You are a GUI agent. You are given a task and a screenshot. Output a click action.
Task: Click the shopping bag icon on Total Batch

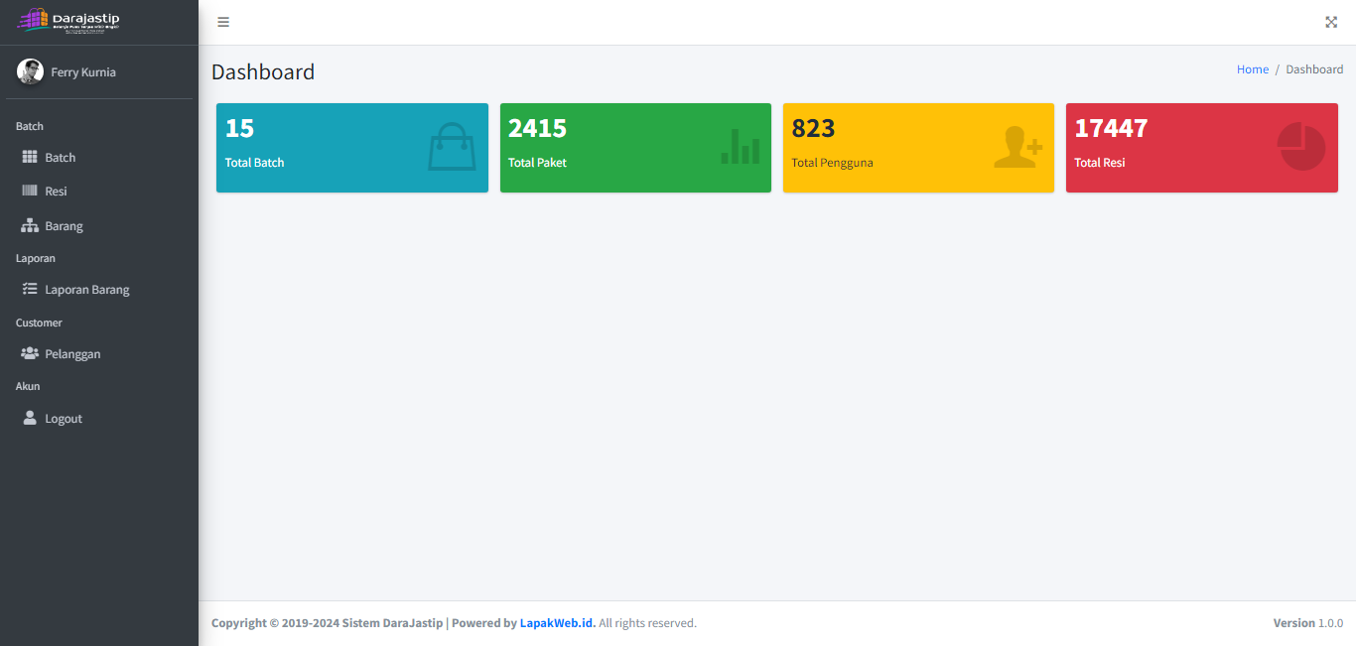pyautogui.click(x=452, y=147)
